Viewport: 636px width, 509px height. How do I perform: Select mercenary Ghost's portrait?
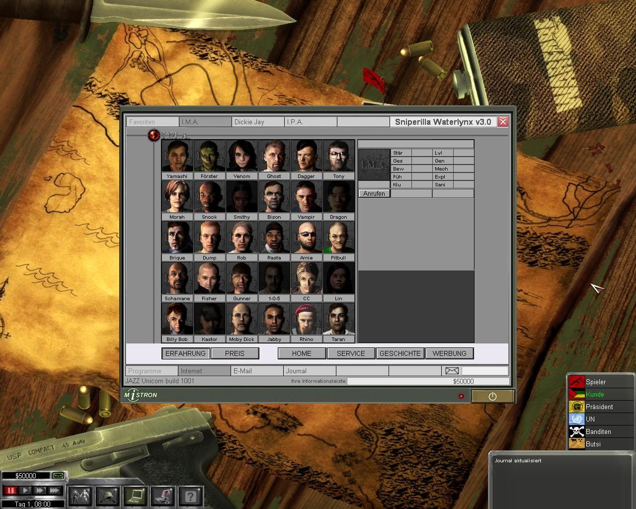pos(274,157)
